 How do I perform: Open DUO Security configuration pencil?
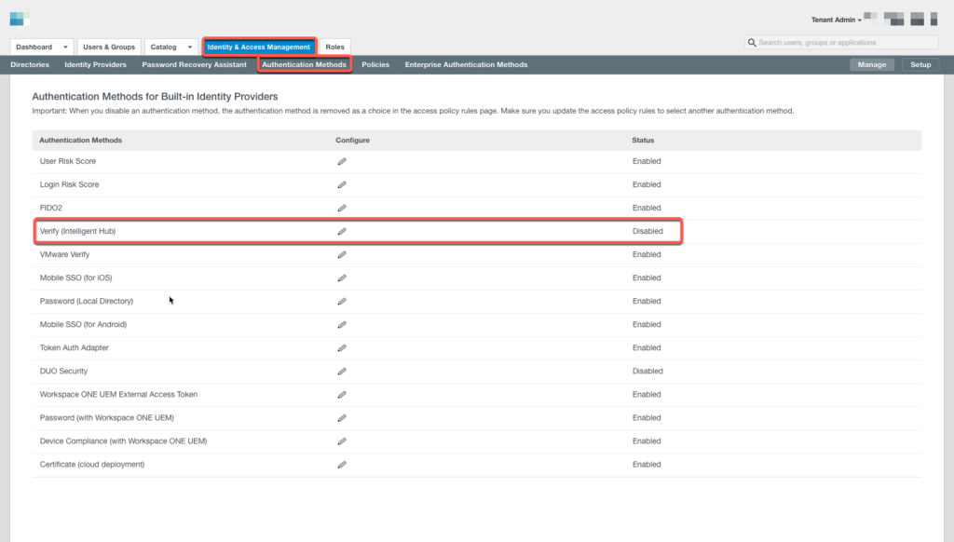[x=342, y=371]
